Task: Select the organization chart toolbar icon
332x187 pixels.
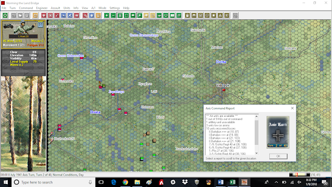Action: coord(220,15)
